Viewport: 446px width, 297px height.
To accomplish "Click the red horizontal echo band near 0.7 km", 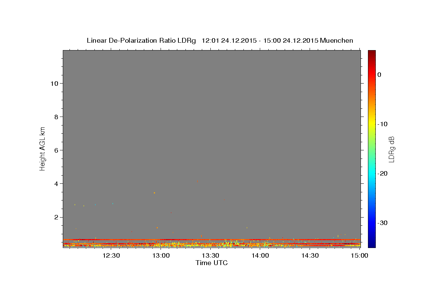I will click(x=211, y=239).
